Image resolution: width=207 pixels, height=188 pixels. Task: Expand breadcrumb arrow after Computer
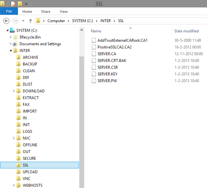(x=68, y=21)
